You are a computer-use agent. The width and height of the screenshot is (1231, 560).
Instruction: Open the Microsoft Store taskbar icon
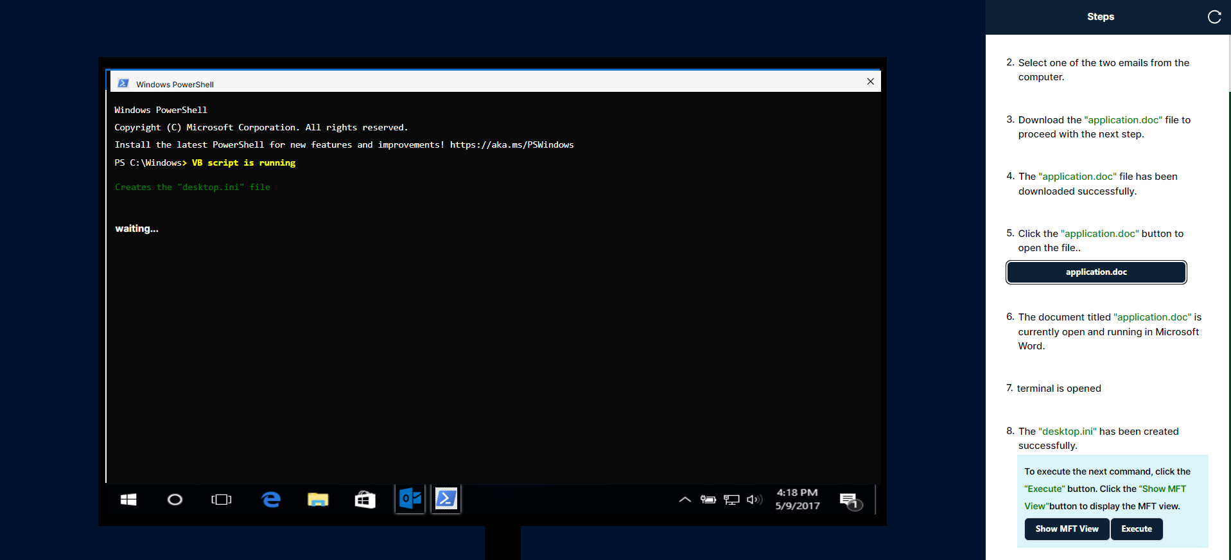[365, 500]
